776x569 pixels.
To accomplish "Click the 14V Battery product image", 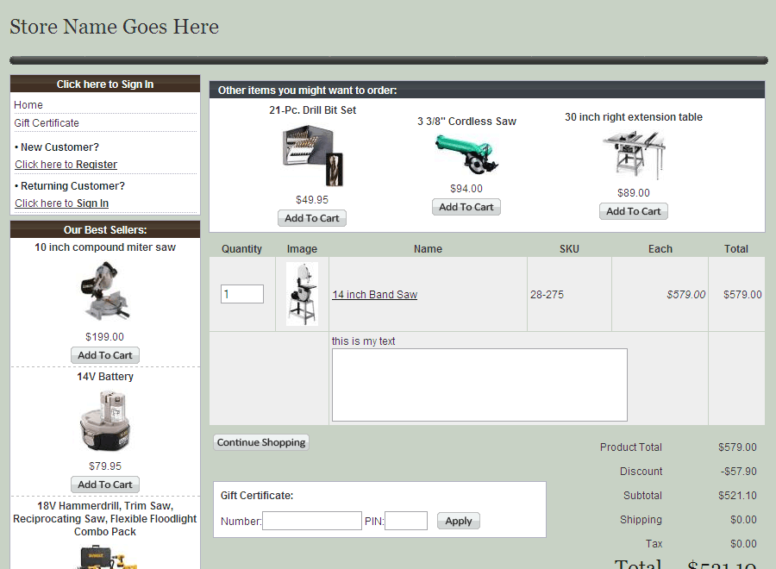I will click(104, 422).
